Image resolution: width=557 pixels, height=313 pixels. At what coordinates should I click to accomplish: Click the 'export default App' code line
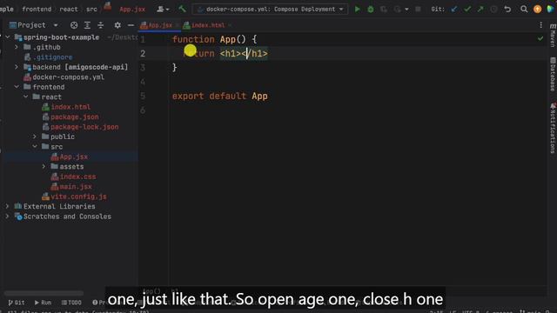[220, 96]
